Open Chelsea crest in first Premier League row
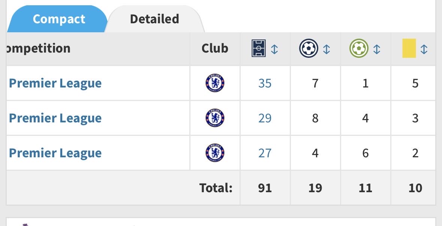Viewport: 442px width, 226px height. pos(215,83)
